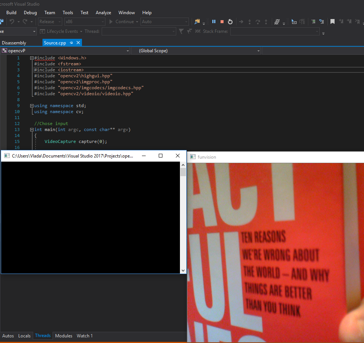Click the Break All pause icon
The image size is (364, 343).
(214, 21)
